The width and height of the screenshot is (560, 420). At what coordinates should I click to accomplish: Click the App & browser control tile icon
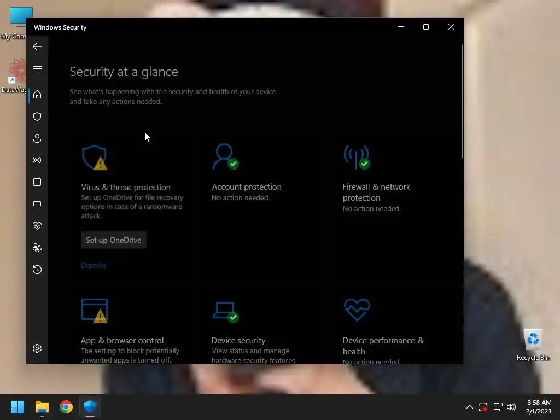(95, 311)
